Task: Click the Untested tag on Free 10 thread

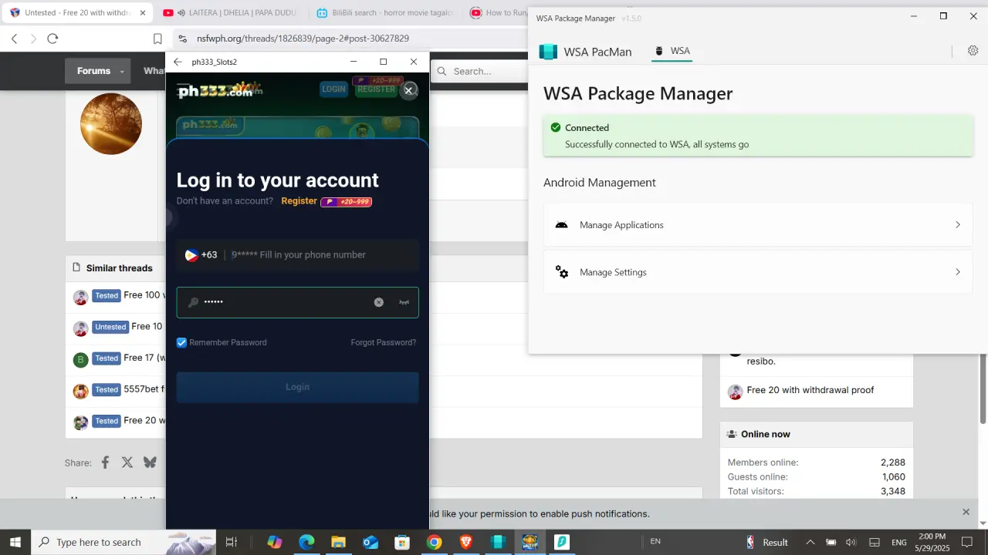Action: pyautogui.click(x=110, y=327)
